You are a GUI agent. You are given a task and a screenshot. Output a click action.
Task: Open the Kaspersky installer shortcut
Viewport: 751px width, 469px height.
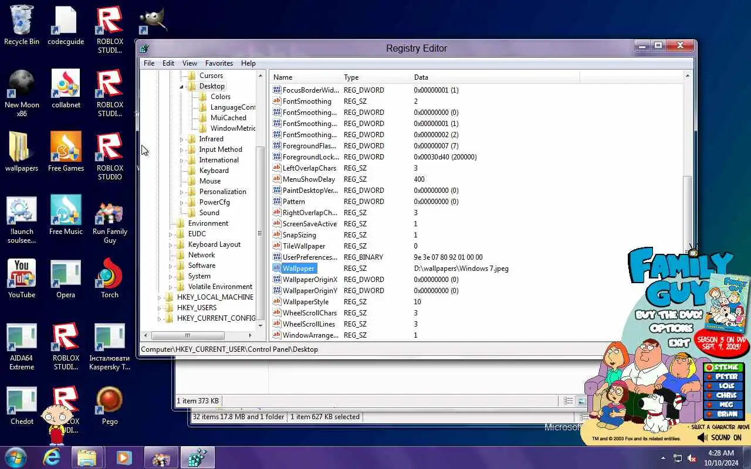click(110, 347)
